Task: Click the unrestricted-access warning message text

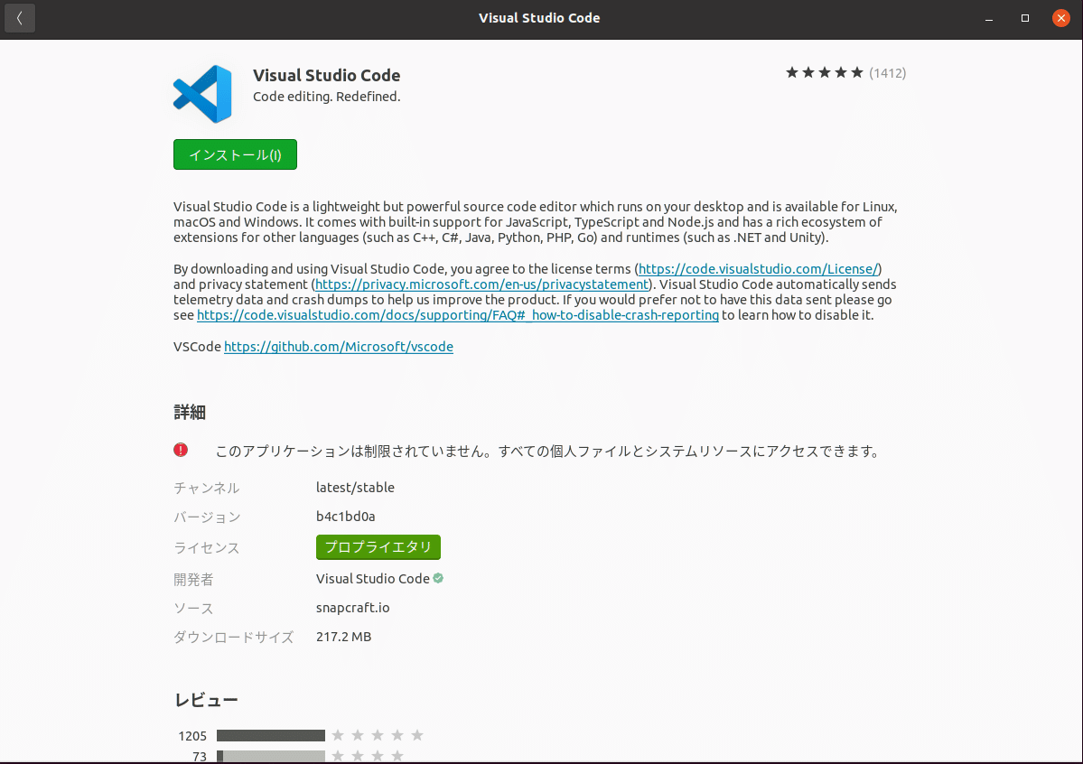Action: pos(547,452)
